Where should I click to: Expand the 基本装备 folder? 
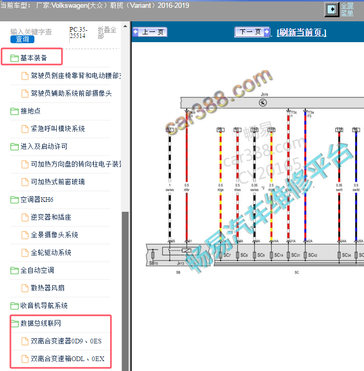(x=34, y=58)
